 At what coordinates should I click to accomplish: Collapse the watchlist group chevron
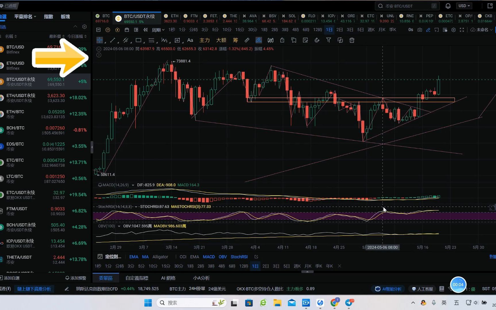click(75, 27)
